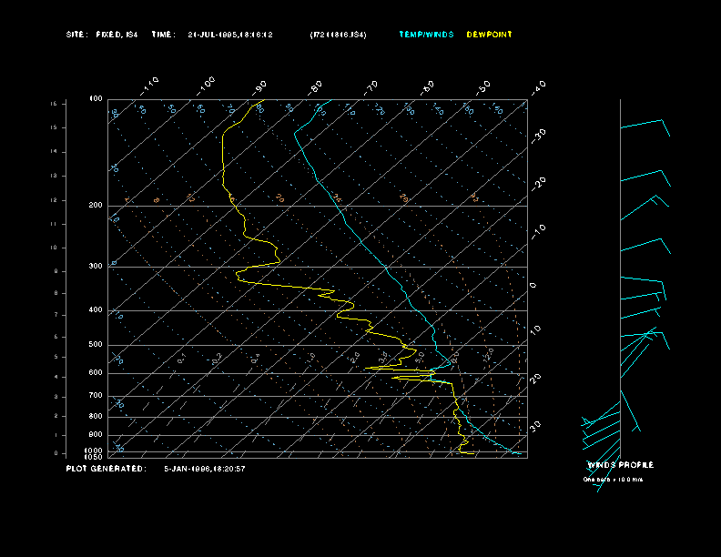Click the (17211816.IS4) file identifier

click(338, 35)
